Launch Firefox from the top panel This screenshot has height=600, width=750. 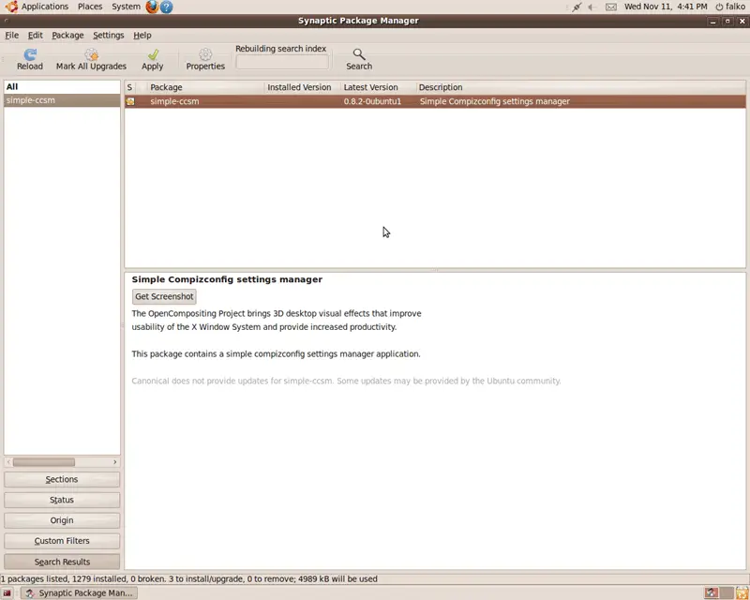(x=152, y=7)
